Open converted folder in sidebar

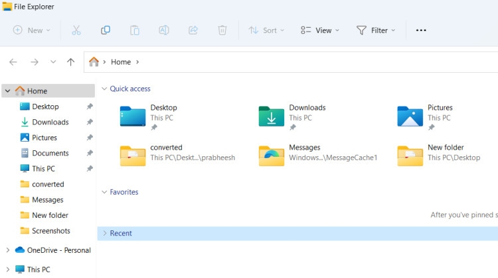coord(48,184)
